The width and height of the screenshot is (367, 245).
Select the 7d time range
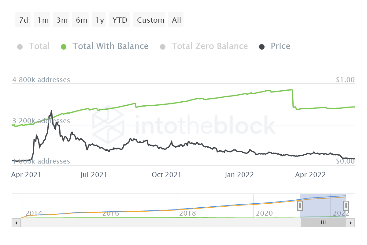23,20
